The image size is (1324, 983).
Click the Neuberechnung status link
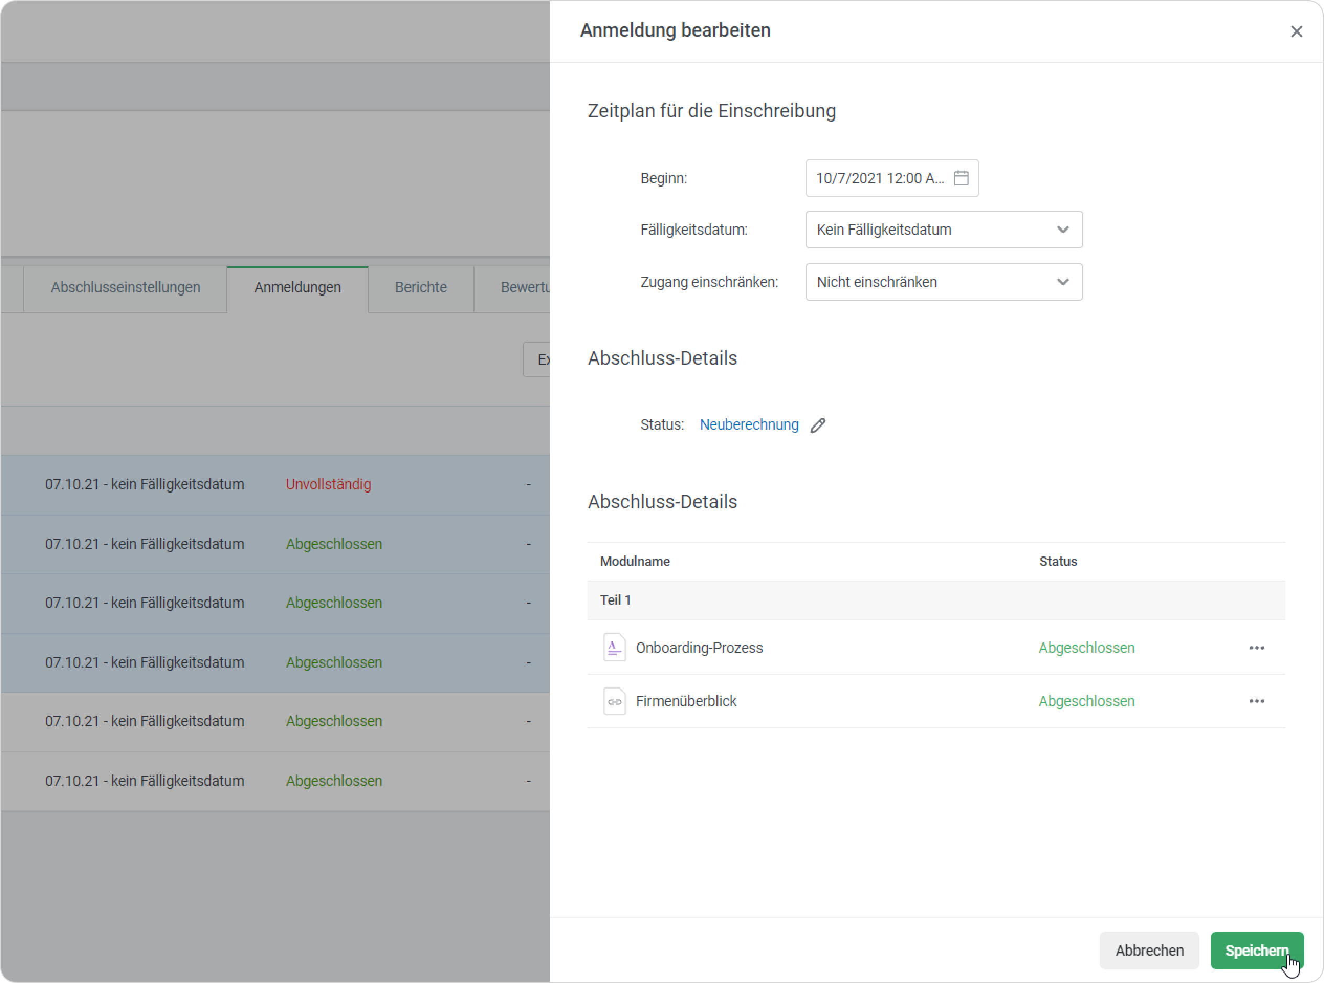coord(748,425)
